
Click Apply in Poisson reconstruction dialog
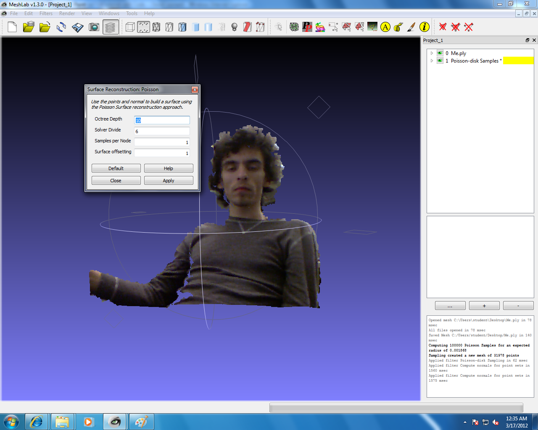(x=169, y=181)
